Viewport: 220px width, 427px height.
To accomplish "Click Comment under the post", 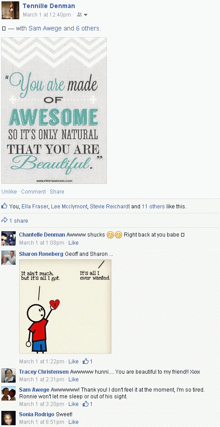I will click(x=34, y=192).
